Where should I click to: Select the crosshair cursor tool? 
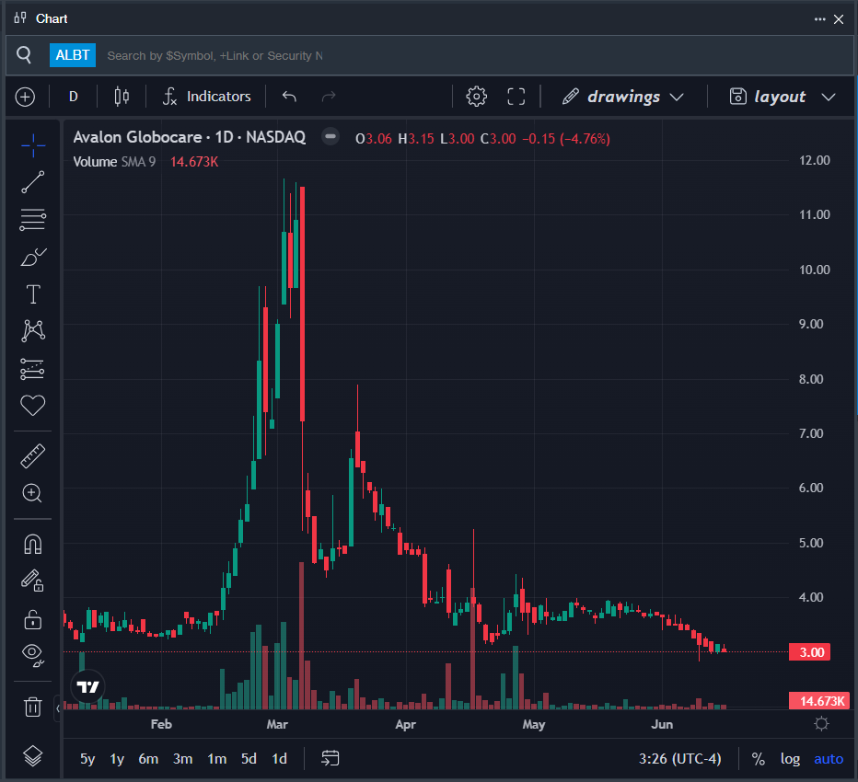coord(33,145)
